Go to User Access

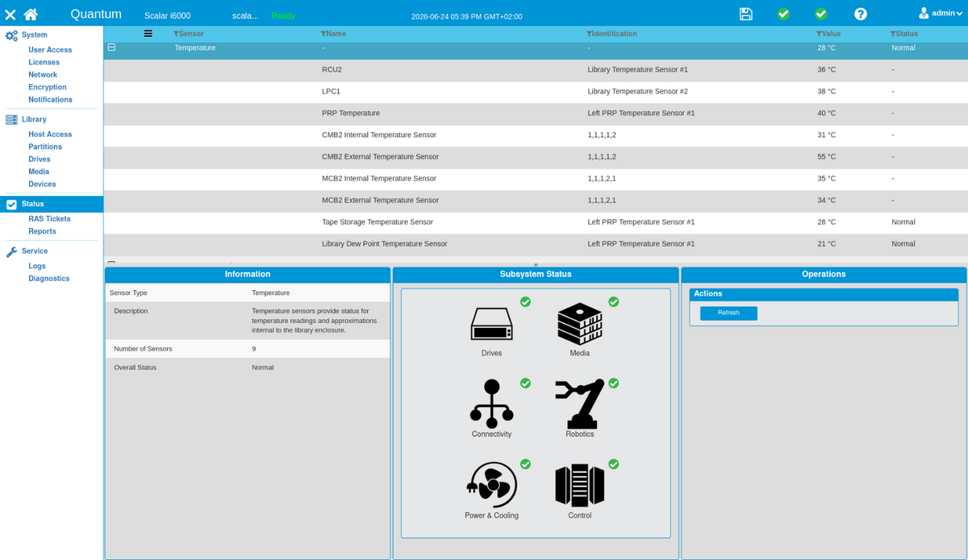coord(50,50)
